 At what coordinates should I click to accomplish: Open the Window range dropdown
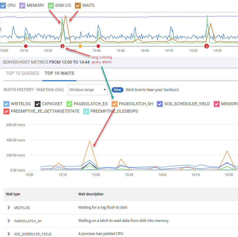click(x=88, y=90)
